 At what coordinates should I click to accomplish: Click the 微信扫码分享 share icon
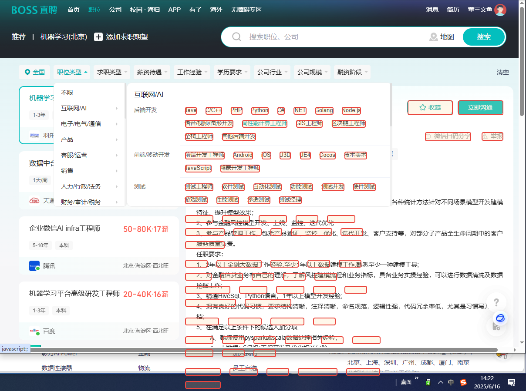[x=428, y=136]
